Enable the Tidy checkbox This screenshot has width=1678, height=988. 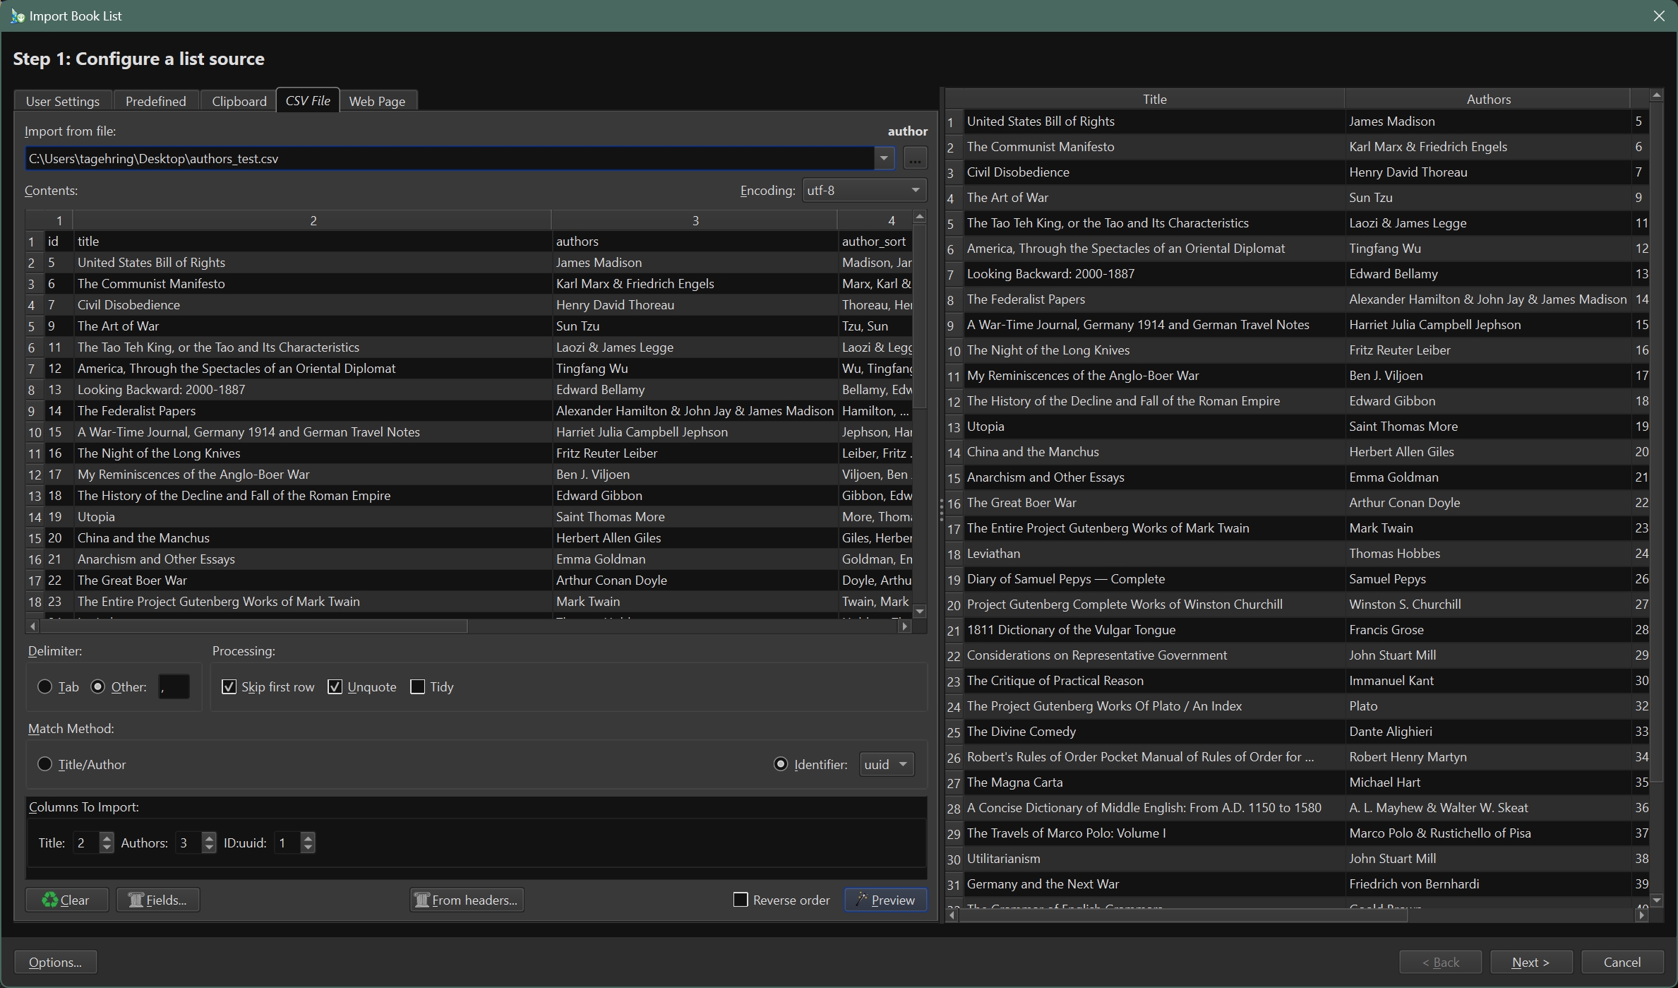pyautogui.click(x=417, y=686)
